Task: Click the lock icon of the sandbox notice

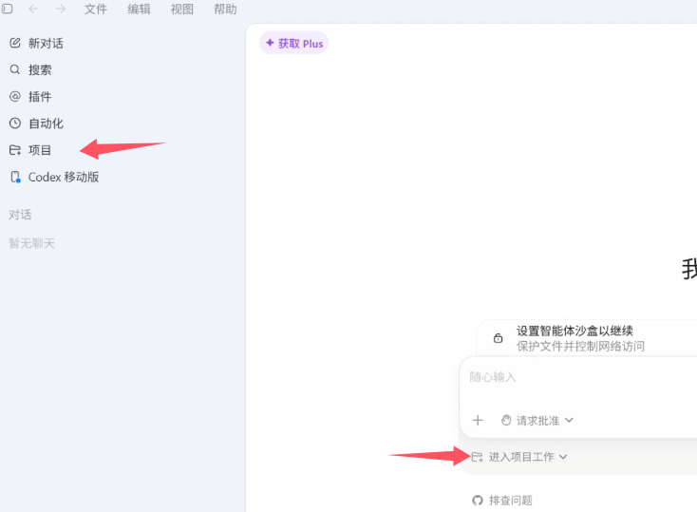Action: pos(498,338)
